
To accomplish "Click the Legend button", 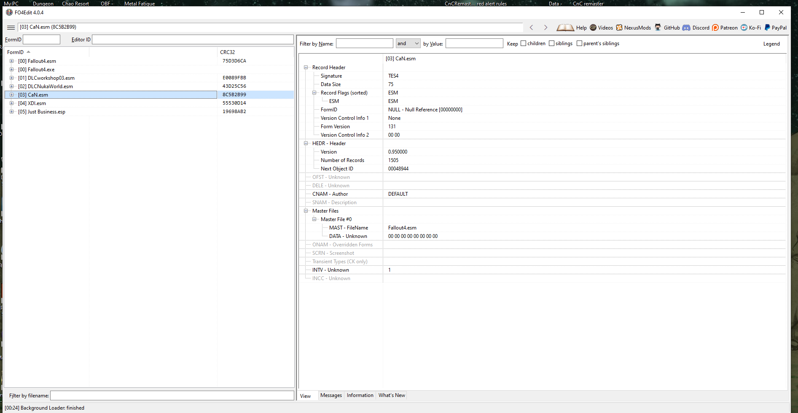I will point(771,44).
